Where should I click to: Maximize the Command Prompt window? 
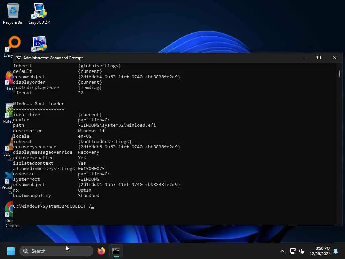319,58
